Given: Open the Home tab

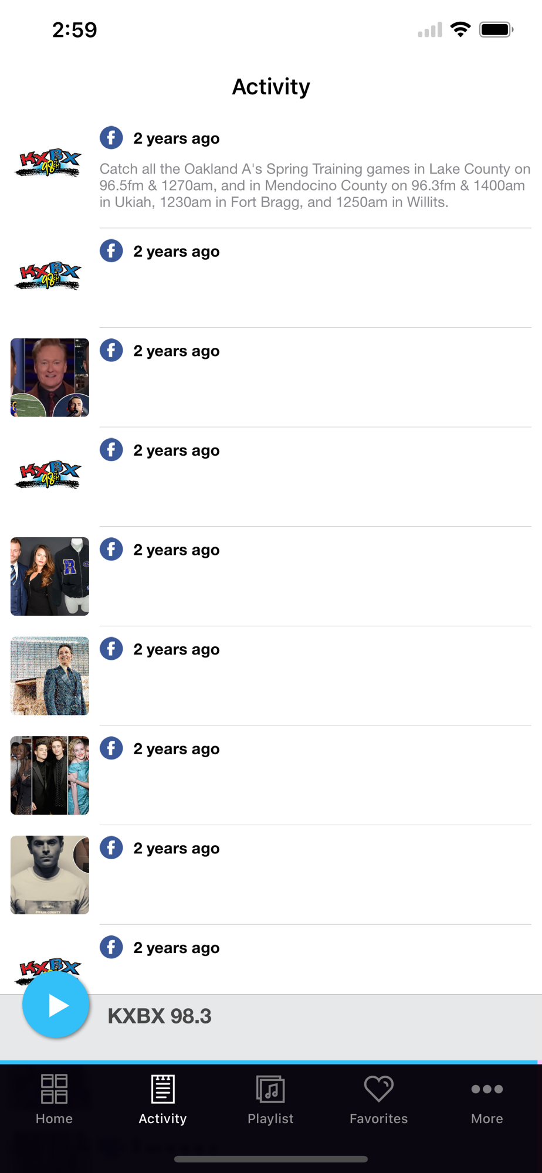Looking at the screenshot, I should click(x=54, y=1099).
